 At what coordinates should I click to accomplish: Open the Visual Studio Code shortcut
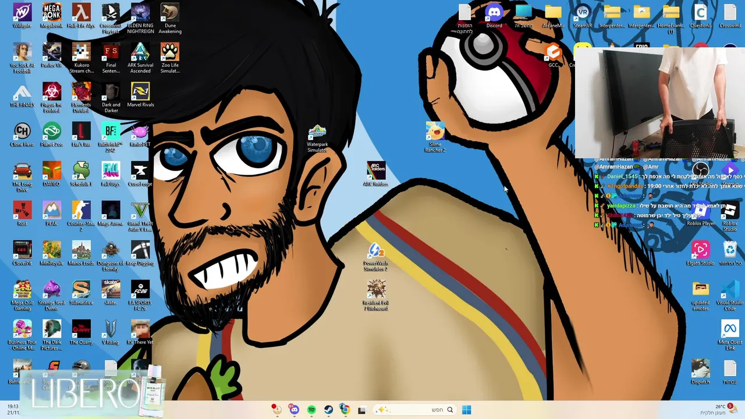(730, 296)
